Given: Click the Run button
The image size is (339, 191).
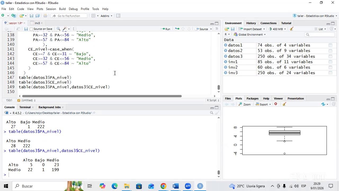Looking at the screenshot, I should click(166, 29).
